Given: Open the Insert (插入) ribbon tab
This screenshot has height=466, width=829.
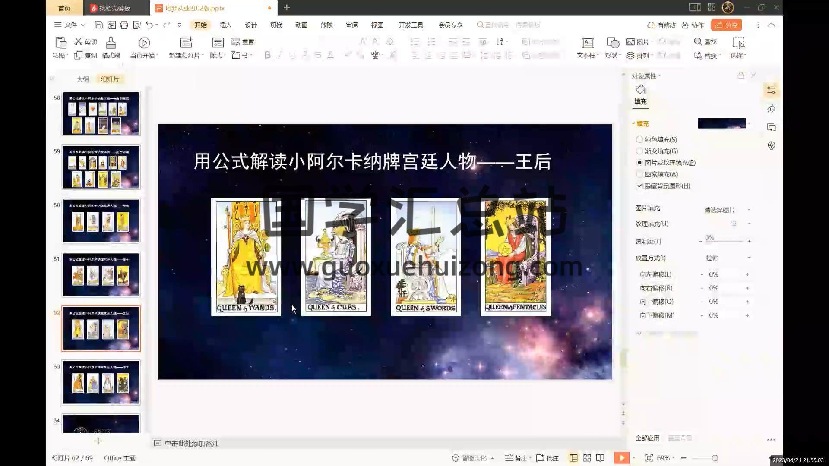Looking at the screenshot, I should click(225, 25).
